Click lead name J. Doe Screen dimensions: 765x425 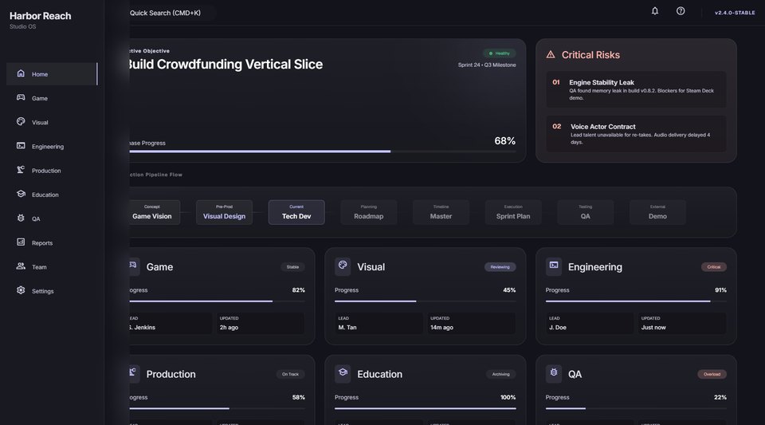[558, 328]
